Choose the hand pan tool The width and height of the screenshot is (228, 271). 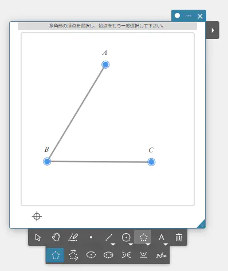[x=56, y=237]
